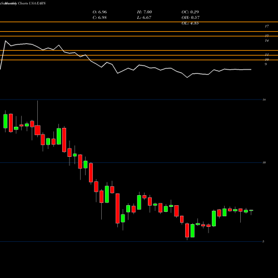278x278 pixels.
Task: Click the '5' price axis label
Action: pyautogui.click(x=263, y=241)
